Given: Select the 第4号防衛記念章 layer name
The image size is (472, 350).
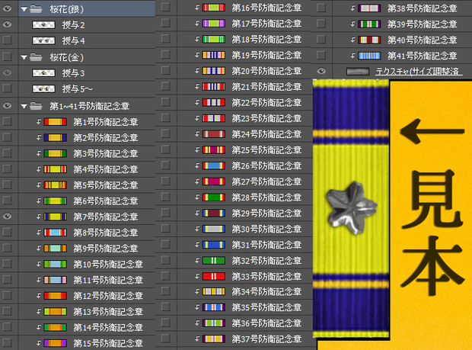Looking at the screenshot, I should point(106,169).
